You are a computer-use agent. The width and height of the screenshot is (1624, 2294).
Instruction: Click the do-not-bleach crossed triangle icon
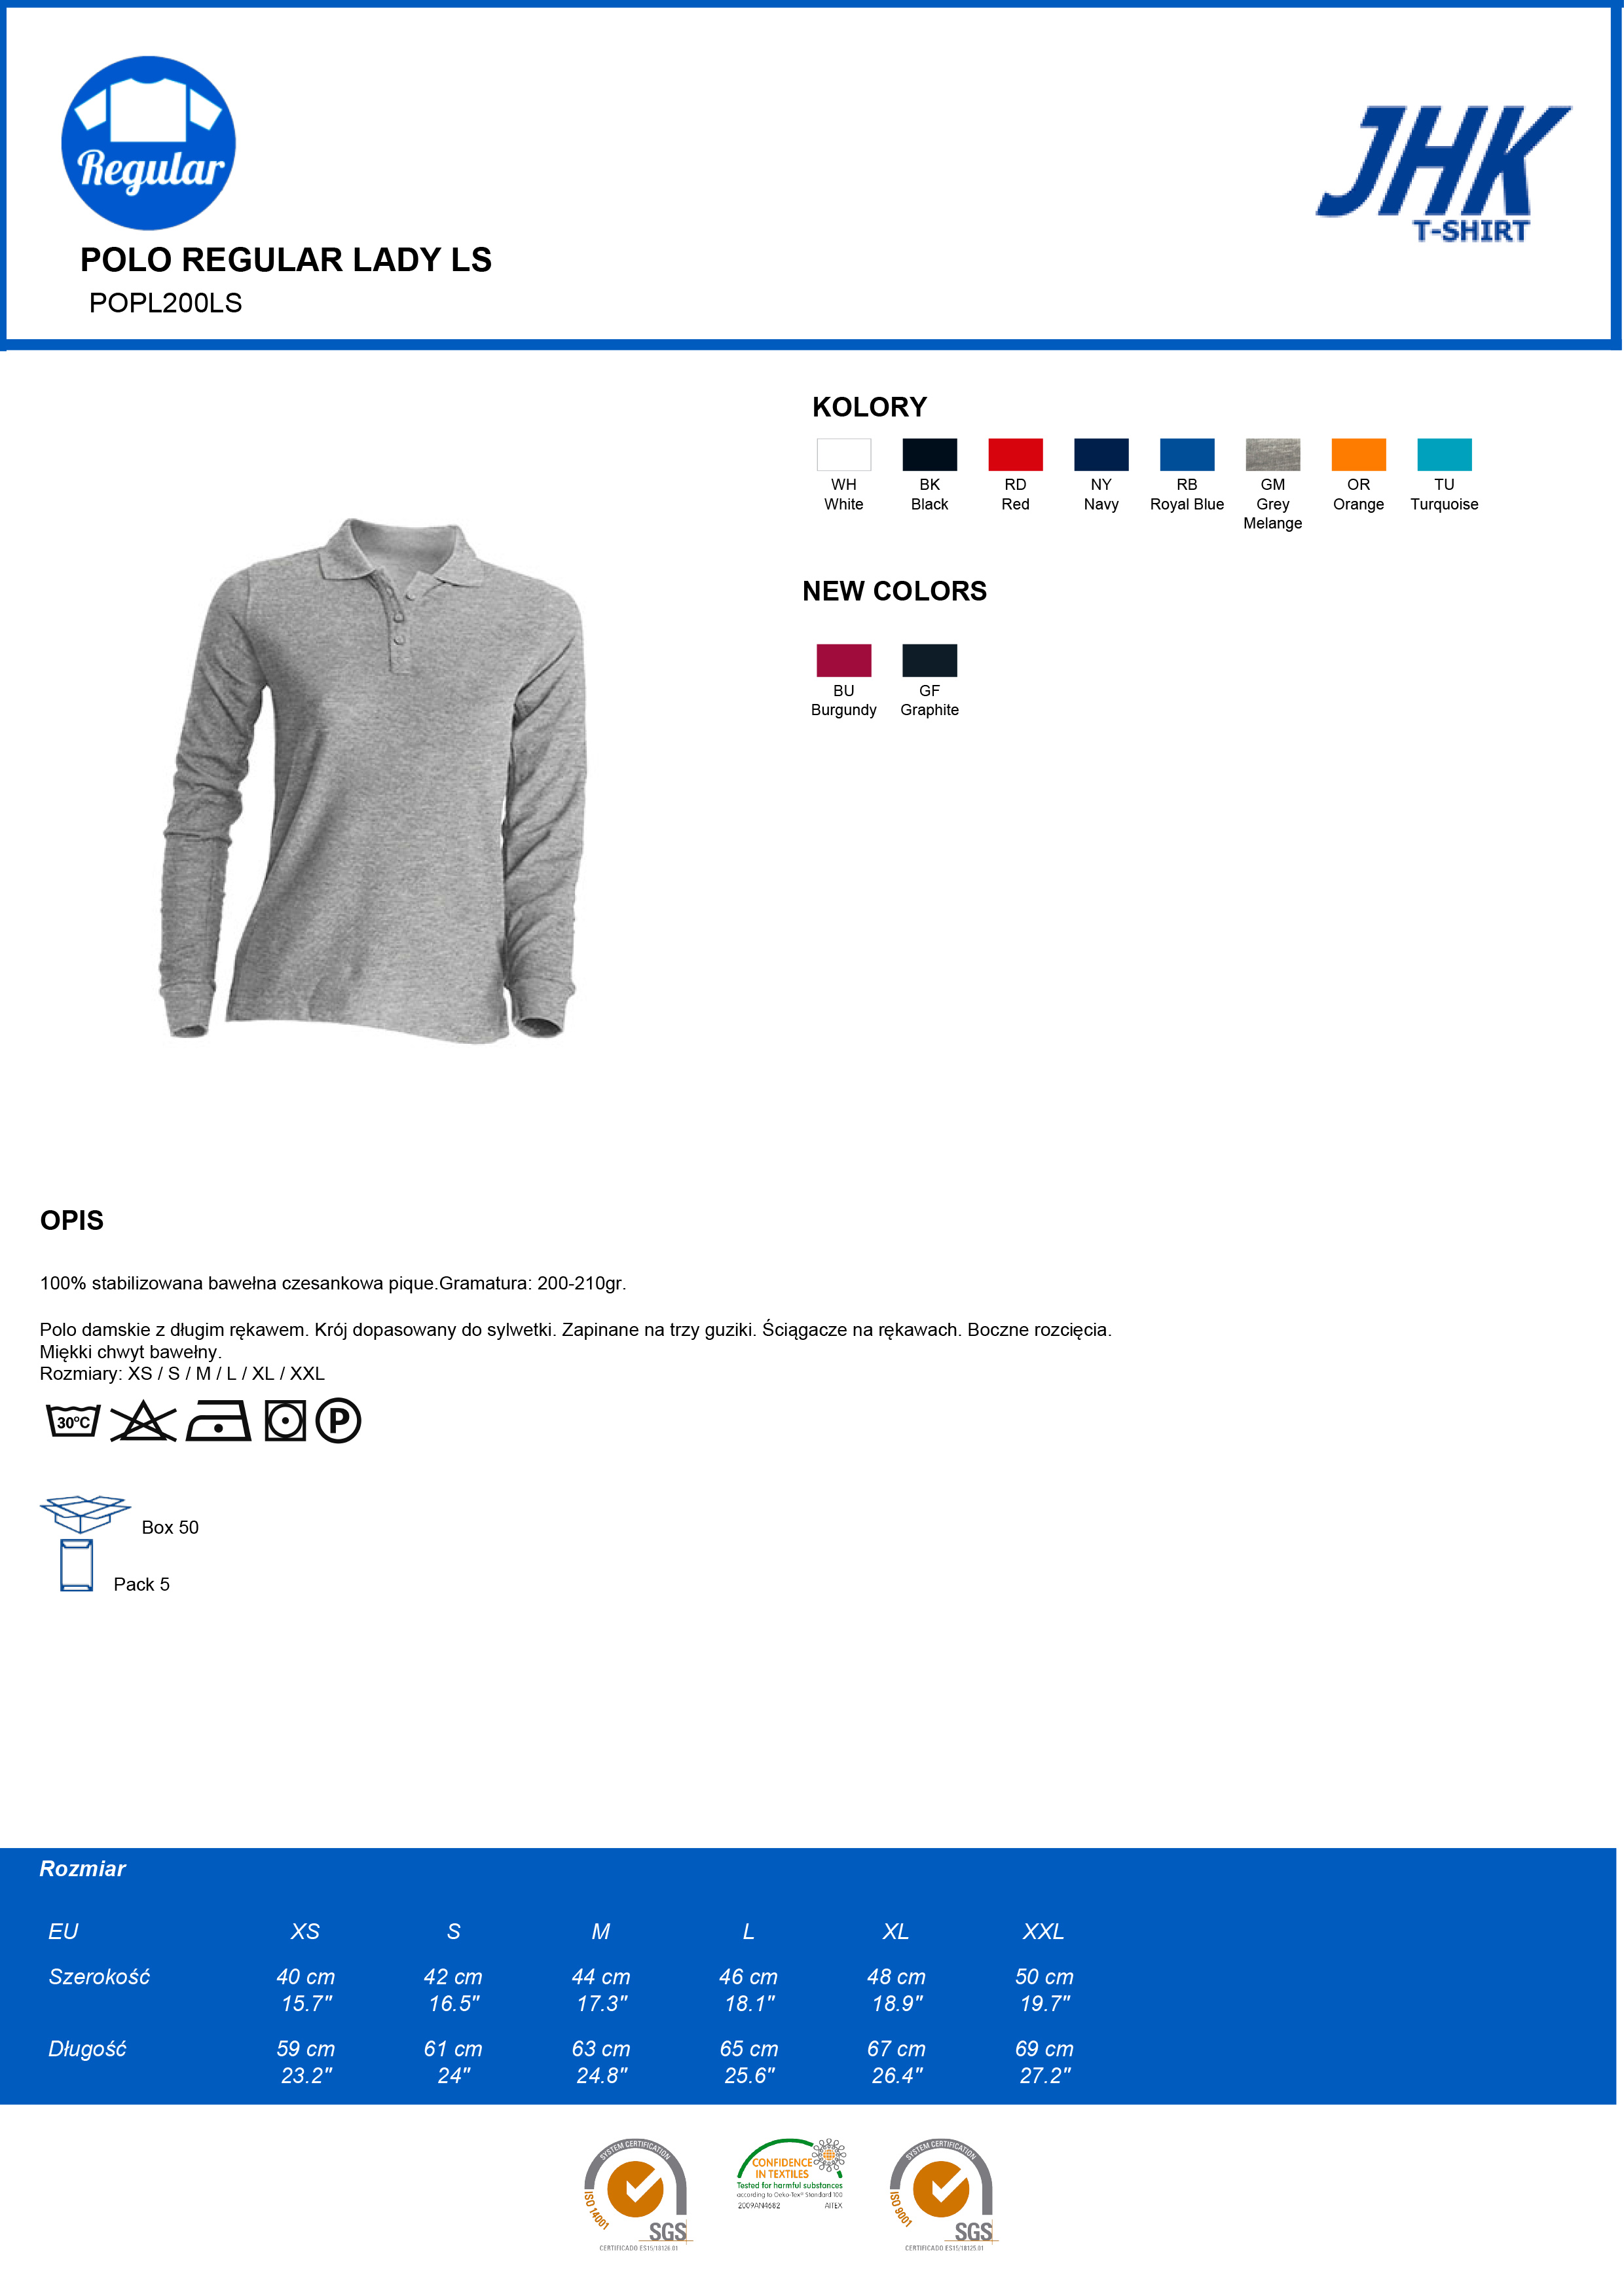coord(143,1421)
